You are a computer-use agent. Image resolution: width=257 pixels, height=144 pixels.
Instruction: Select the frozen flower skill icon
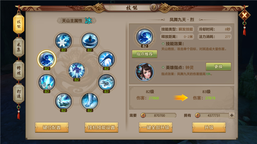(x=106, y=82)
